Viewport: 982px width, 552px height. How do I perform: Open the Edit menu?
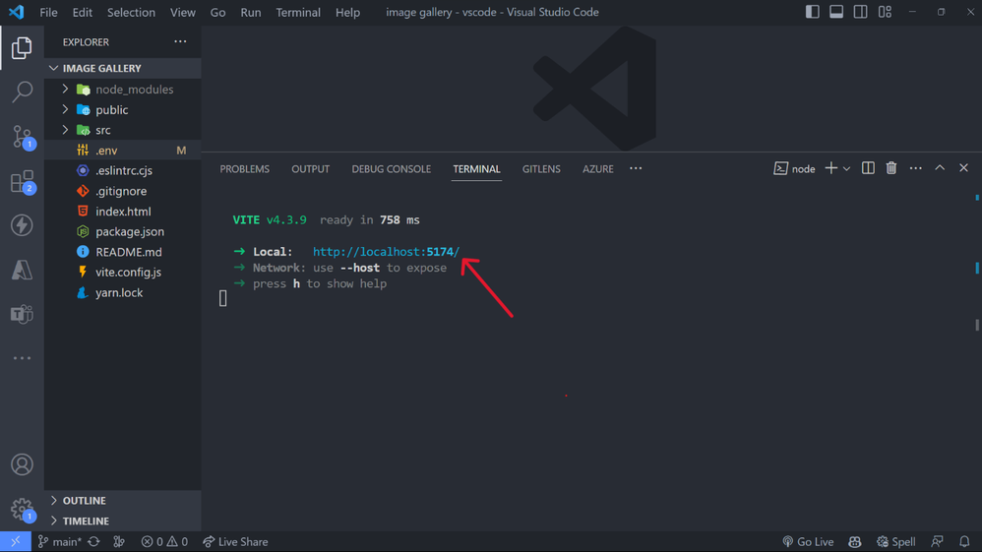coord(82,13)
